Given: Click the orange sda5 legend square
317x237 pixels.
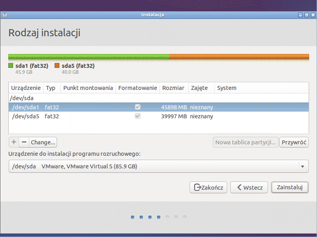Looking at the screenshot, I should (x=57, y=66).
